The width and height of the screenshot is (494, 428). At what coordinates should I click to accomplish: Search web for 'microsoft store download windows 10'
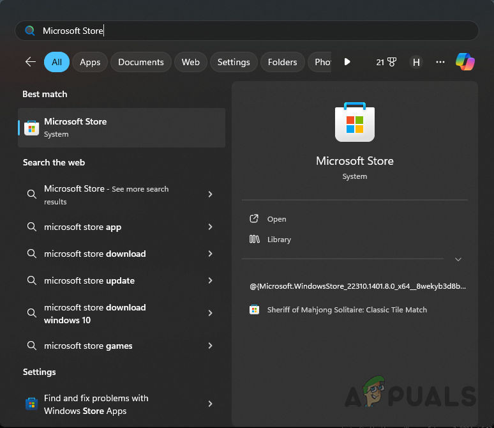tap(122, 314)
